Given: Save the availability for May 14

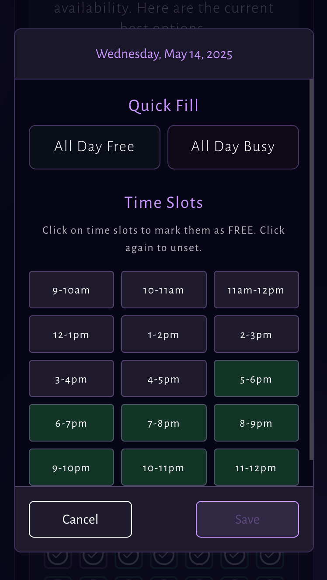Looking at the screenshot, I should (247, 519).
